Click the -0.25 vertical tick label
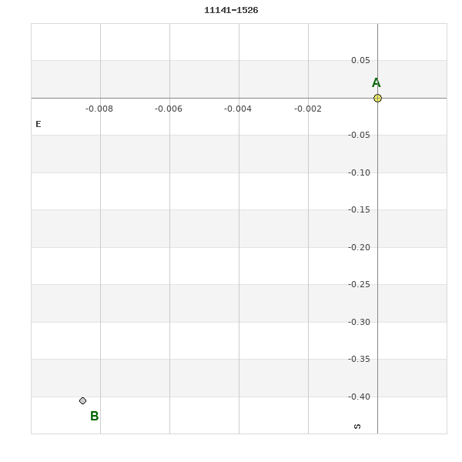Screen dimensions: 462x462 pos(359,284)
